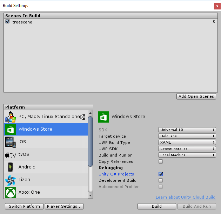
Task: Click the Platform list header
Action: click(48, 107)
